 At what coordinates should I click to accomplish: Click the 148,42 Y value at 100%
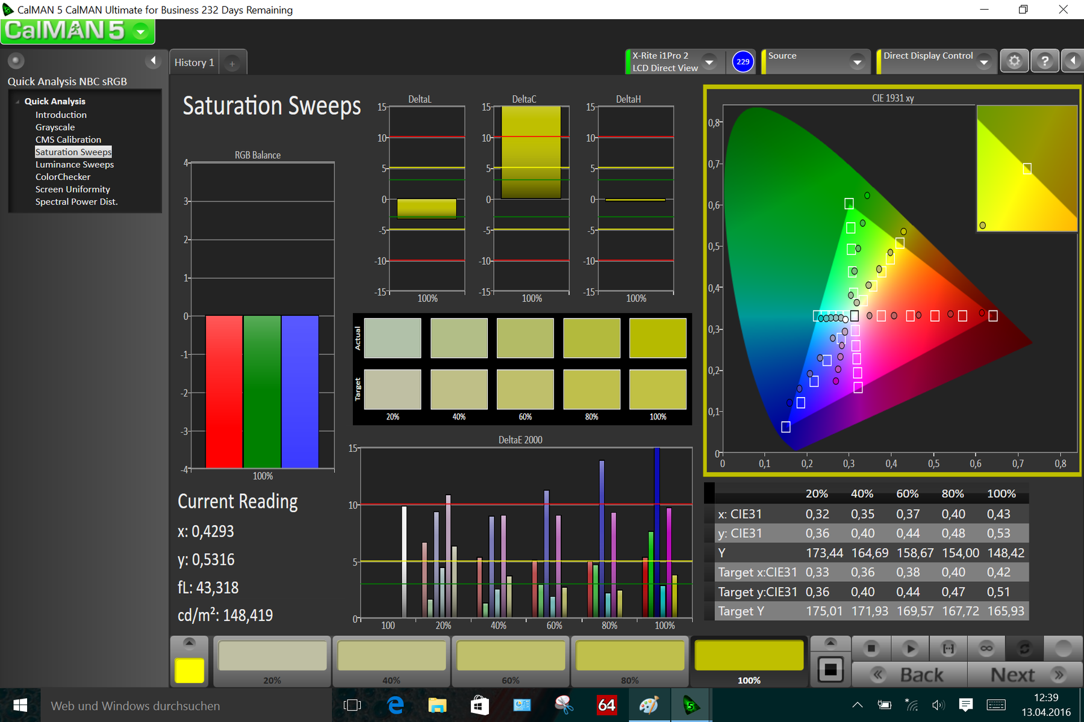click(1006, 552)
